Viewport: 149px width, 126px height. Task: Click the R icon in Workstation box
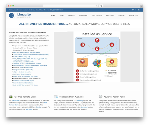(x=82, y=61)
